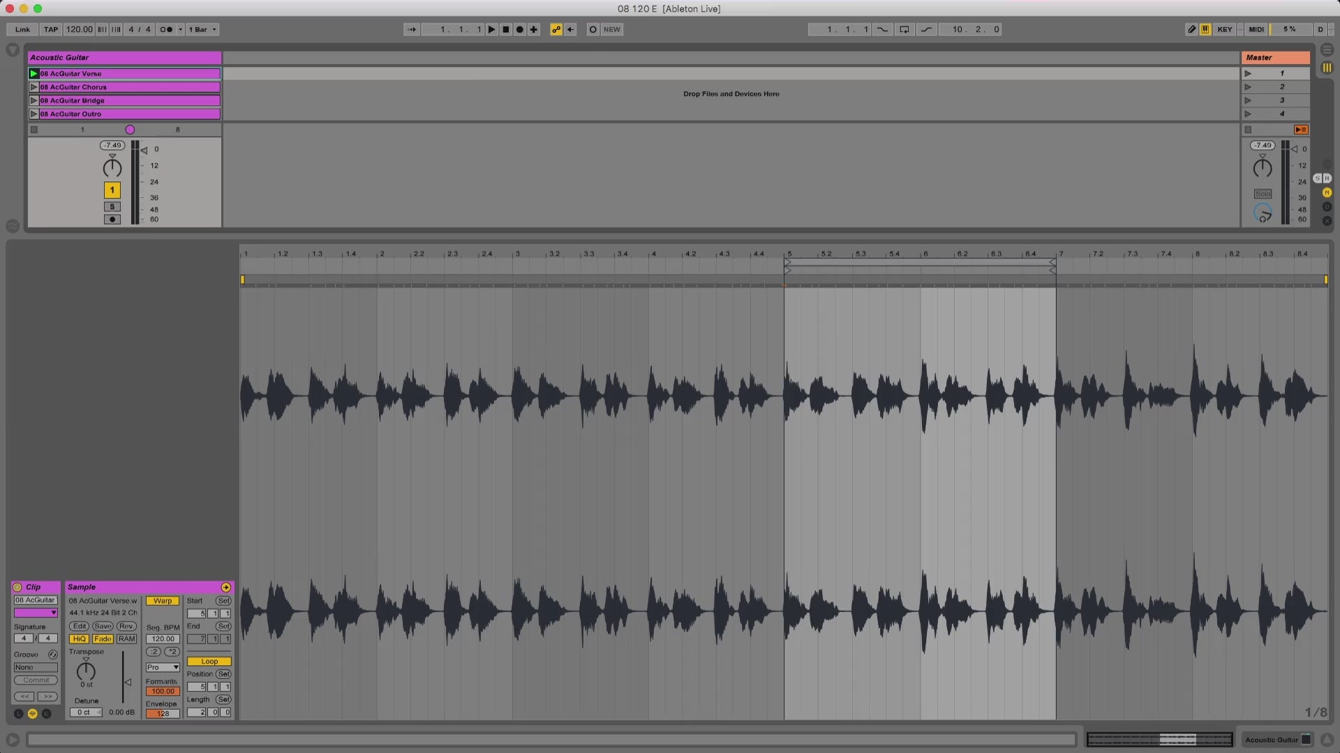This screenshot has height=753, width=1340.
Task: Click the TAP tempo button
Action: pyautogui.click(x=51, y=29)
